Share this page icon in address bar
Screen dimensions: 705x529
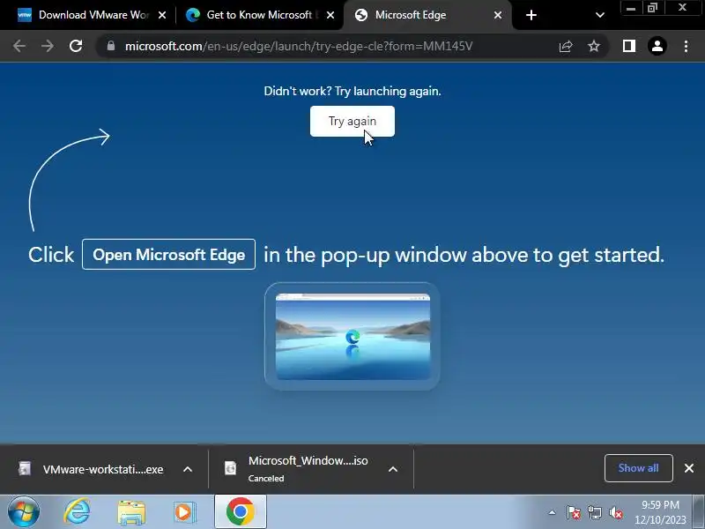pyautogui.click(x=566, y=46)
